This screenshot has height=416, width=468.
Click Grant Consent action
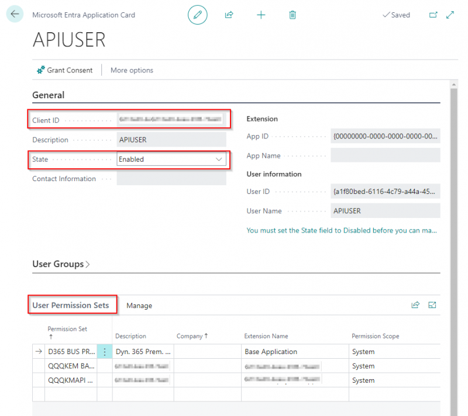64,70
